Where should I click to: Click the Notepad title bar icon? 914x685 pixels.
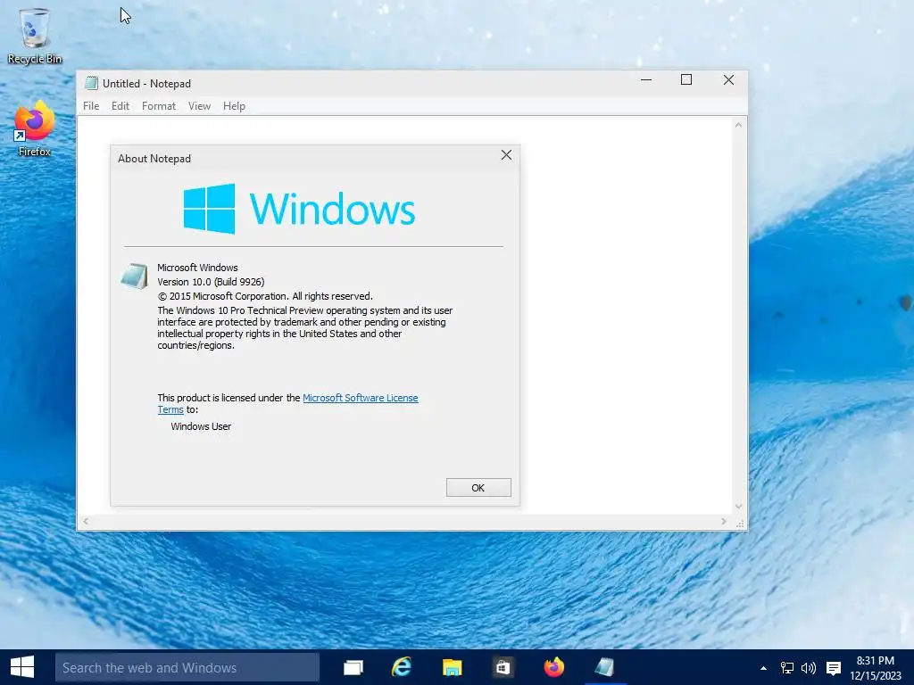point(91,83)
